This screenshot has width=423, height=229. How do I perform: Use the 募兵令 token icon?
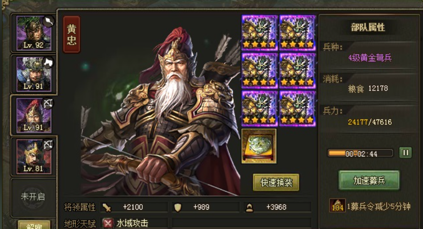(x=337, y=206)
